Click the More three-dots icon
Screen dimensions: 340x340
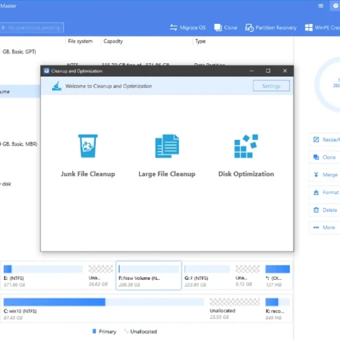tap(316, 227)
